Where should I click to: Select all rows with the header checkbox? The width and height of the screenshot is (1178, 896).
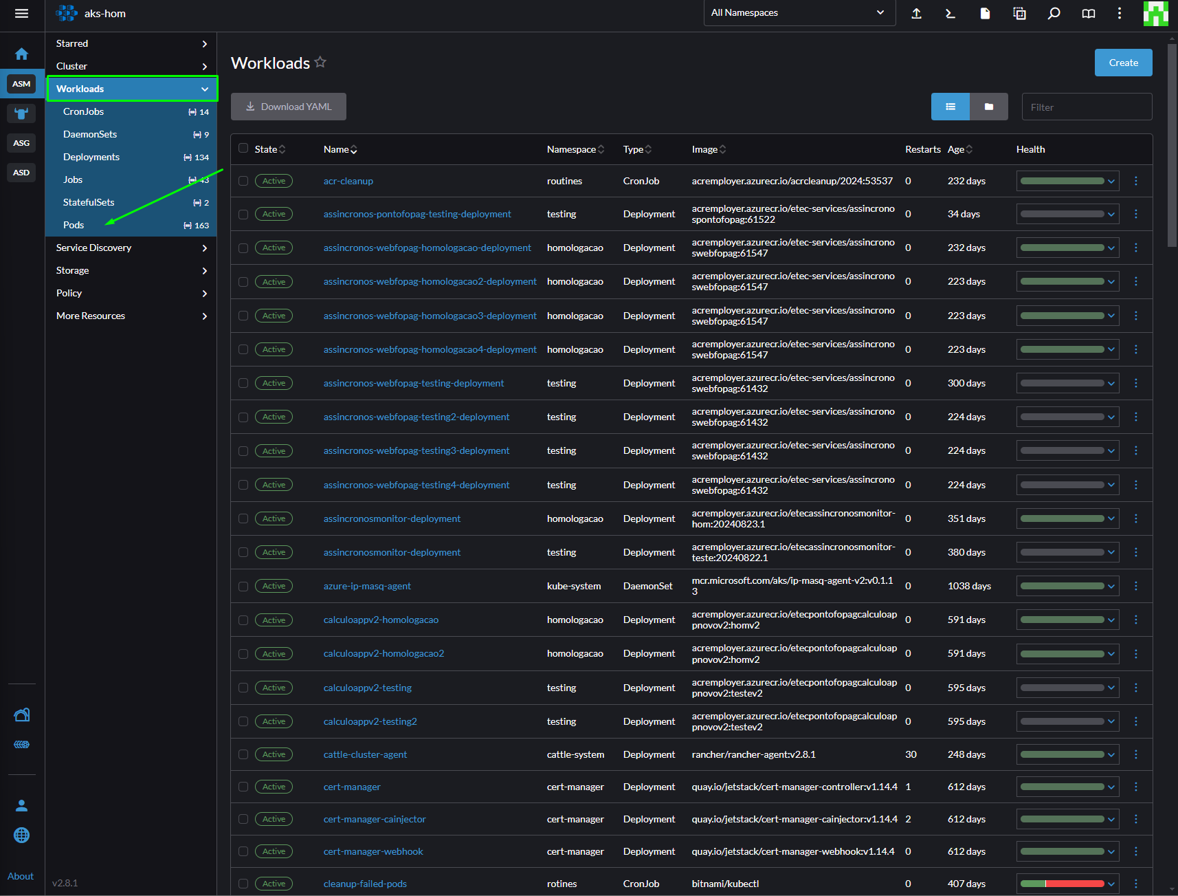[x=243, y=149]
